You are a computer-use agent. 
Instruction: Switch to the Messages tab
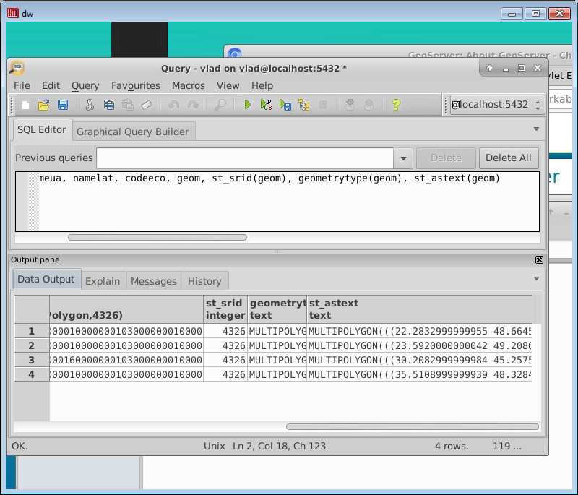tap(153, 281)
